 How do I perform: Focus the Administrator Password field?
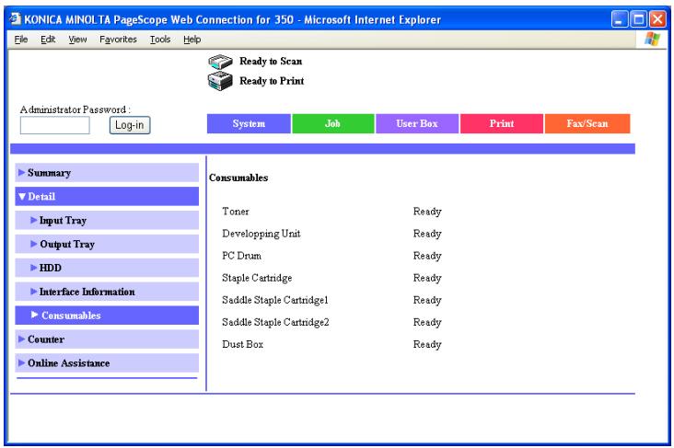[55, 125]
